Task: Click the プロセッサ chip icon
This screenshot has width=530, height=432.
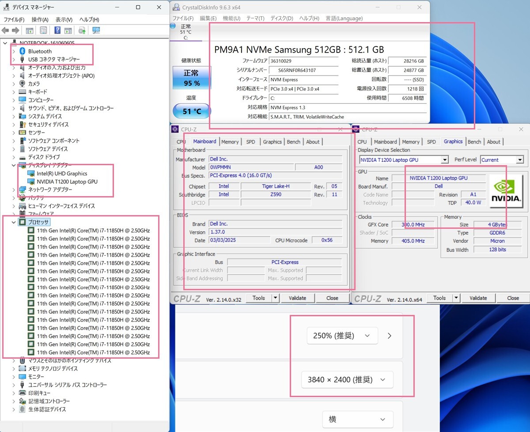Action: pos(23,222)
